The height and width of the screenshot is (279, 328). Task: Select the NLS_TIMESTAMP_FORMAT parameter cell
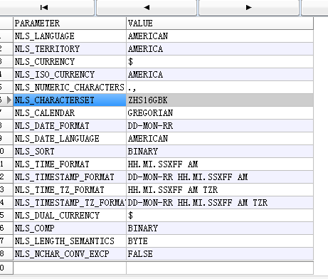coord(70,177)
